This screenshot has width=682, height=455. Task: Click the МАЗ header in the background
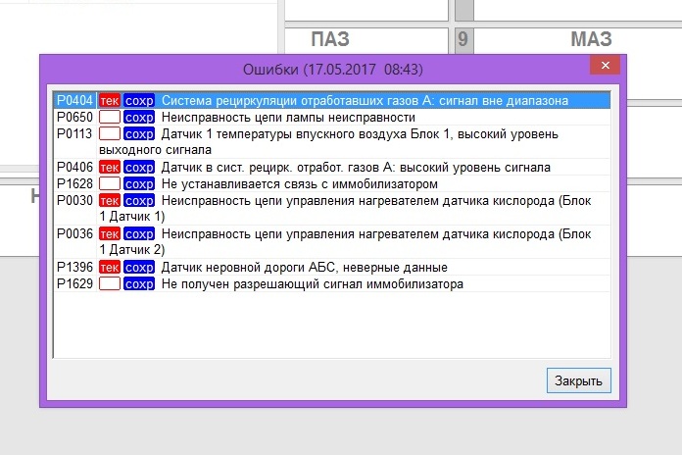click(x=591, y=39)
